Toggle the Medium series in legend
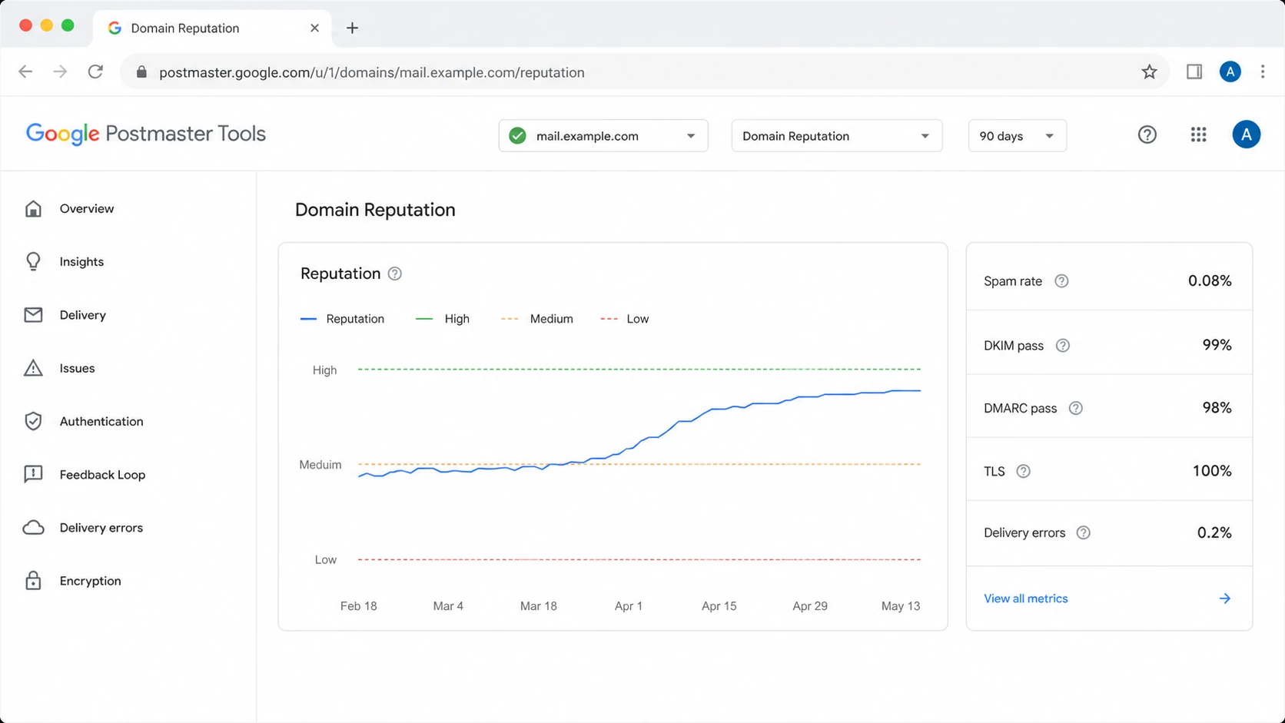Viewport: 1285px width, 723px height. click(x=536, y=319)
